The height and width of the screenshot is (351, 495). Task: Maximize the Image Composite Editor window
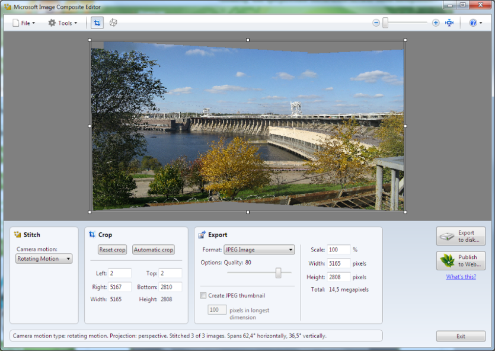pyautogui.click(x=463, y=5)
